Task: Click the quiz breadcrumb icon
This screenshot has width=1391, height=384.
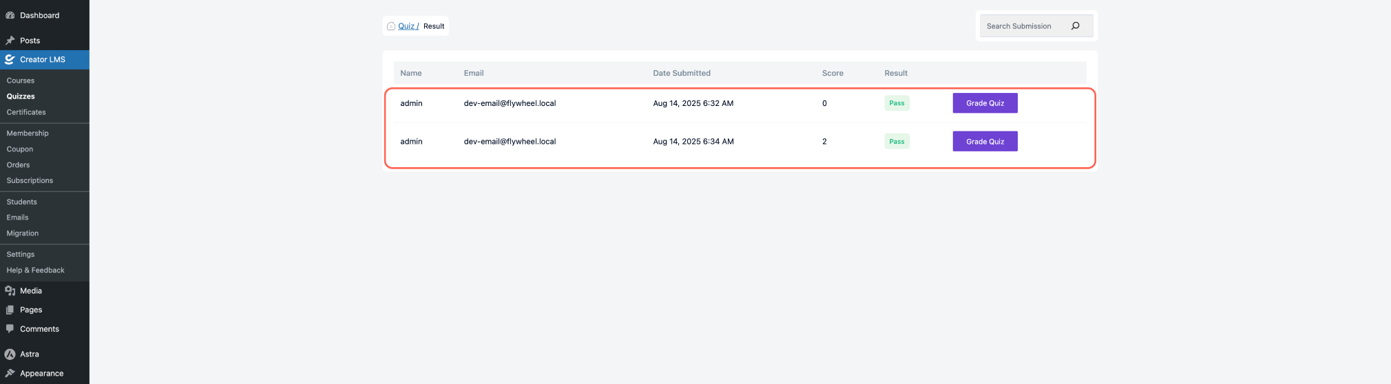Action: 391,26
